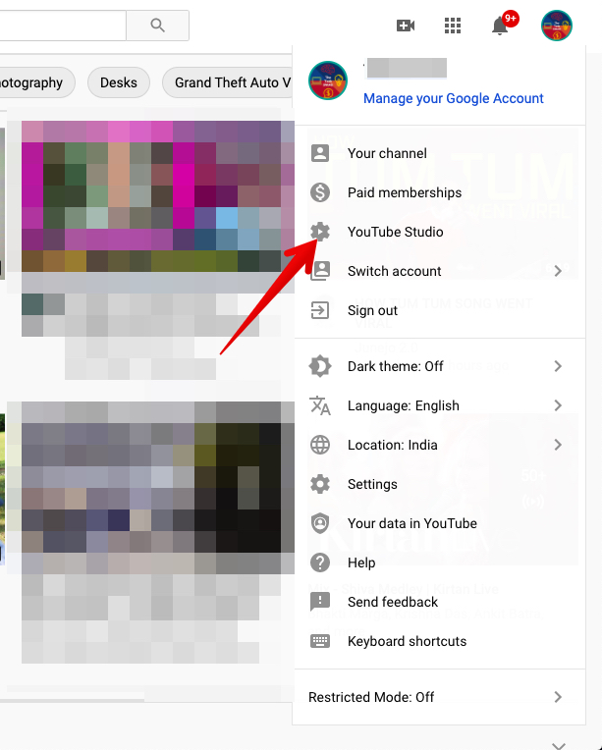Select the Photography filter chip
The height and width of the screenshot is (750, 602).
click(x=37, y=82)
